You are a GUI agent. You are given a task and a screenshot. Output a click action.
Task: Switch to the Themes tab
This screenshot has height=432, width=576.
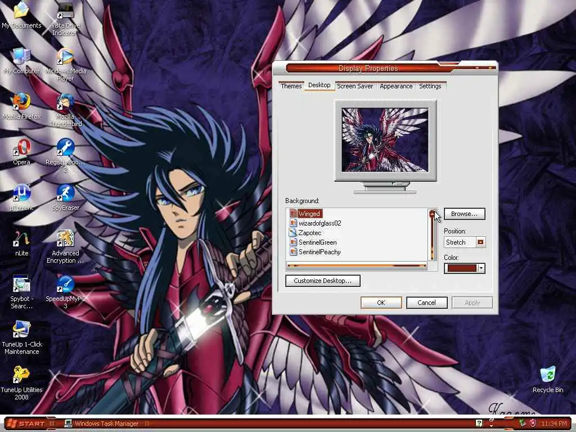click(x=291, y=86)
